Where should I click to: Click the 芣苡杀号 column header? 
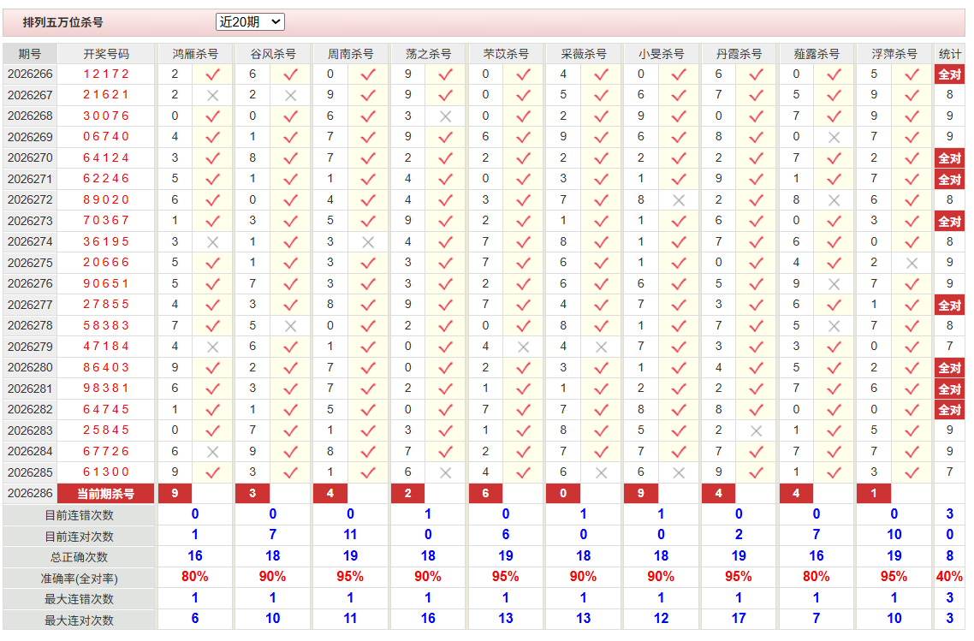506,54
